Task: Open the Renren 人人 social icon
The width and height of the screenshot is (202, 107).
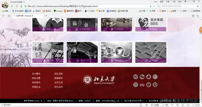Action: click(142, 85)
